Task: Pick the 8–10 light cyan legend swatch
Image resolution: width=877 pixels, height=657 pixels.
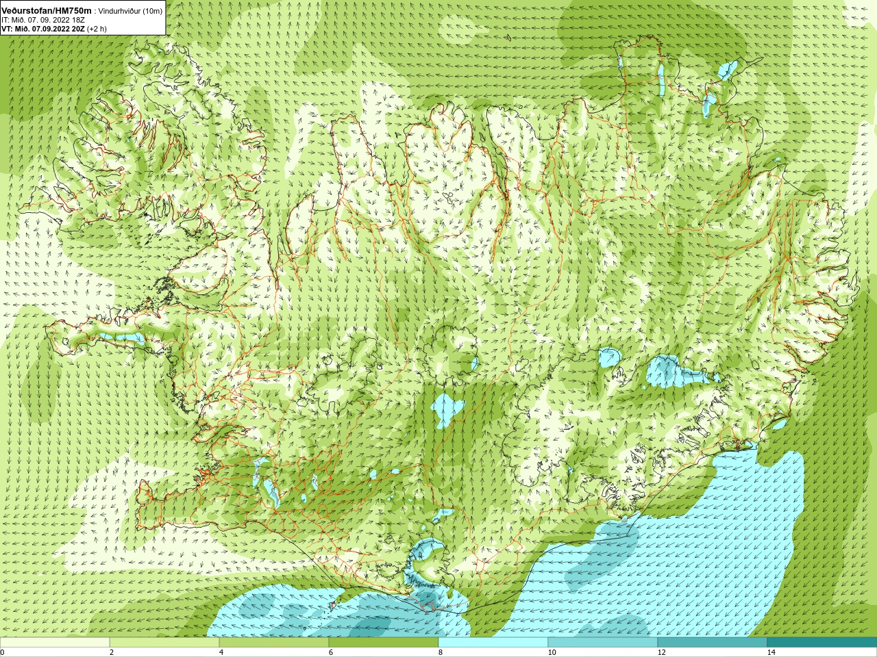Action: point(493,643)
